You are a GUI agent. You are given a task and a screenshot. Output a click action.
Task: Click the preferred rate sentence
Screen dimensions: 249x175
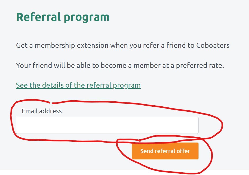[120, 65]
